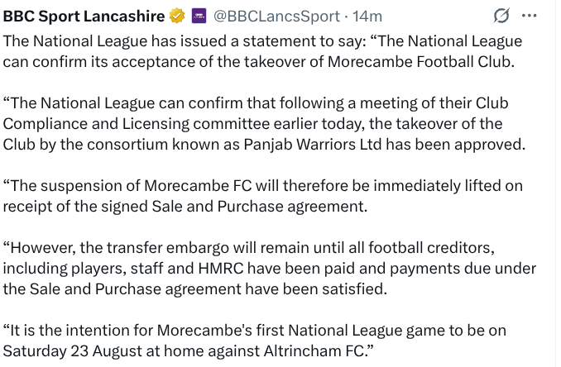Open the three-dot more options menu
The image size is (561, 367).
pos(530,16)
